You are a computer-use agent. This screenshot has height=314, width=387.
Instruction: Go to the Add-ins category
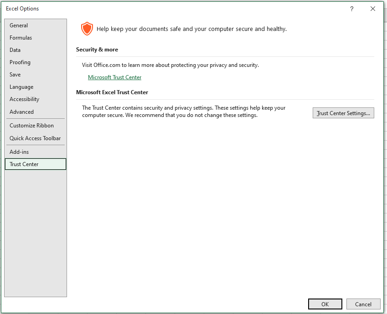tap(36, 152)
